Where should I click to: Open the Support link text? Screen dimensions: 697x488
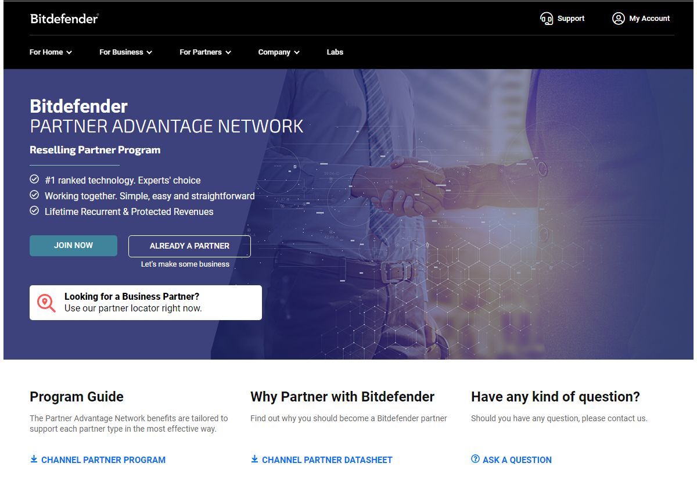tap(570, 19)
